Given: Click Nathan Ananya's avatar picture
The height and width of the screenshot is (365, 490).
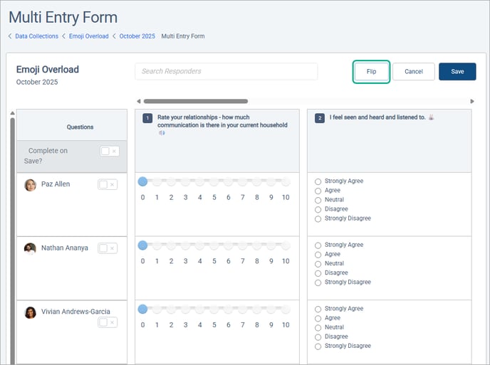Looking at the screenshot, I should (30, 248).
